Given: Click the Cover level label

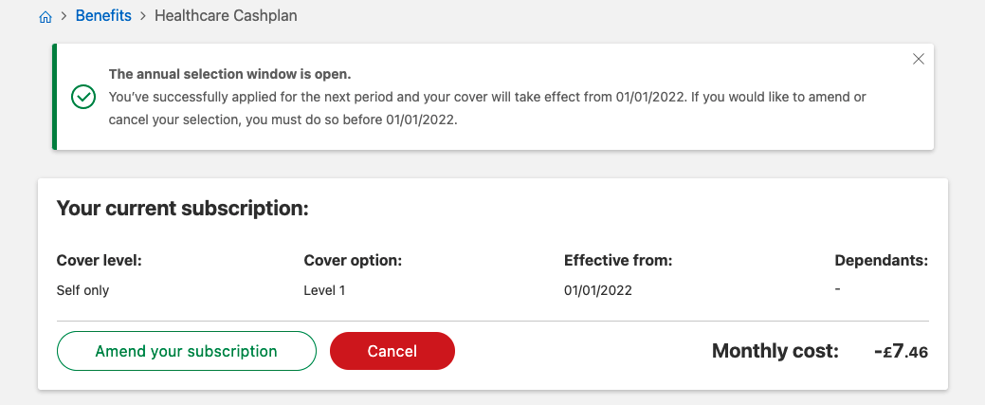Looking at the screenshot, I should tap(100, 260).
